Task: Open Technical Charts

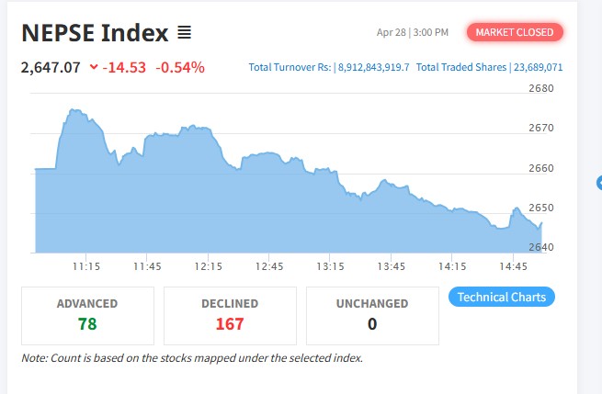Action: click(502, 297)
